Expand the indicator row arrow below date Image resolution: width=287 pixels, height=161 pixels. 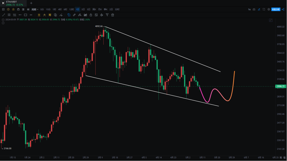click(3, 23)
